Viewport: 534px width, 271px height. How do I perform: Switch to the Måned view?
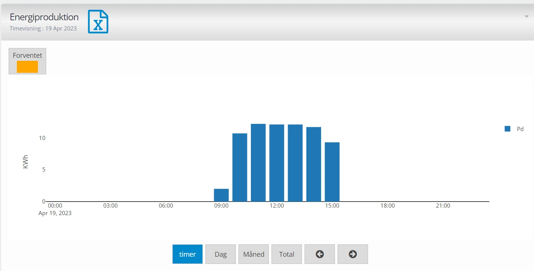click(253, 254)
